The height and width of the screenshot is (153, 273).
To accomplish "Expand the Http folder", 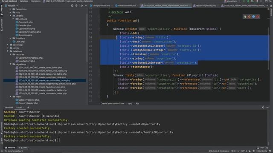I will tap(10, 12).
